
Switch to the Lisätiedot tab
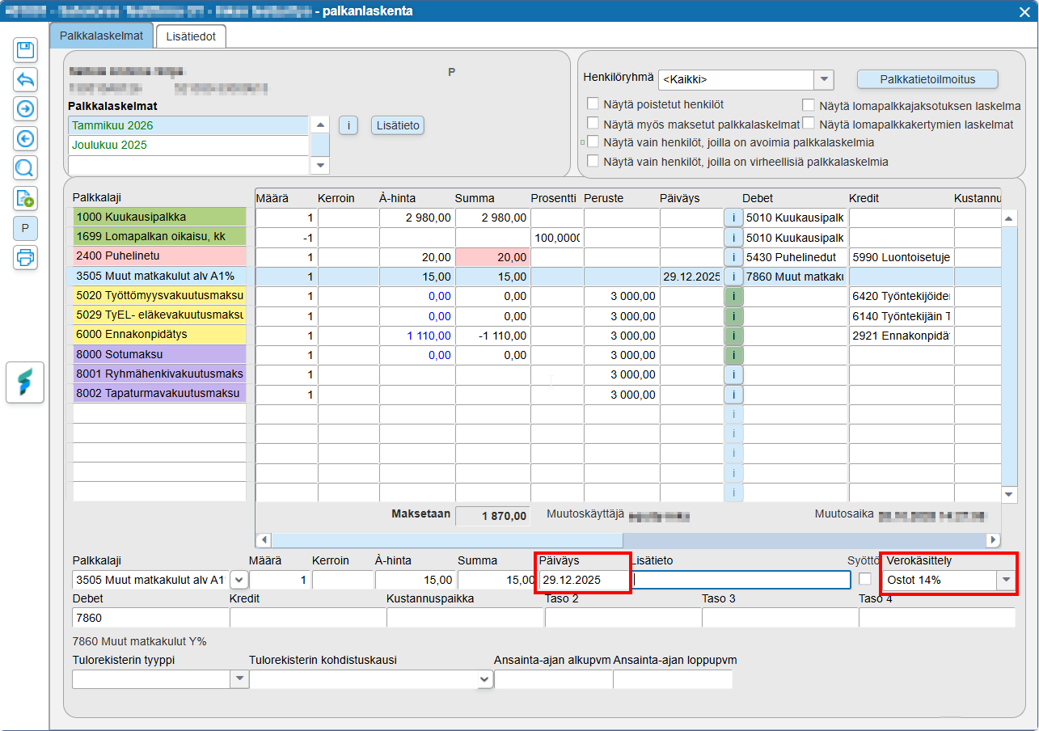pos(191,36)
